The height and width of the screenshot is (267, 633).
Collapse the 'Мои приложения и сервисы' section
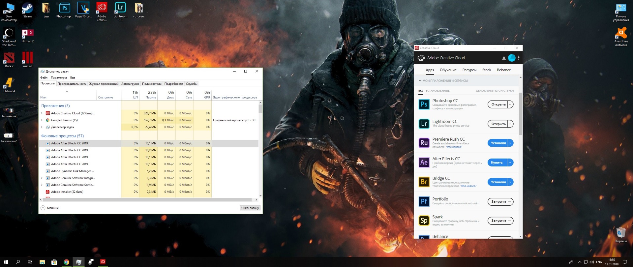click(420, 81)
